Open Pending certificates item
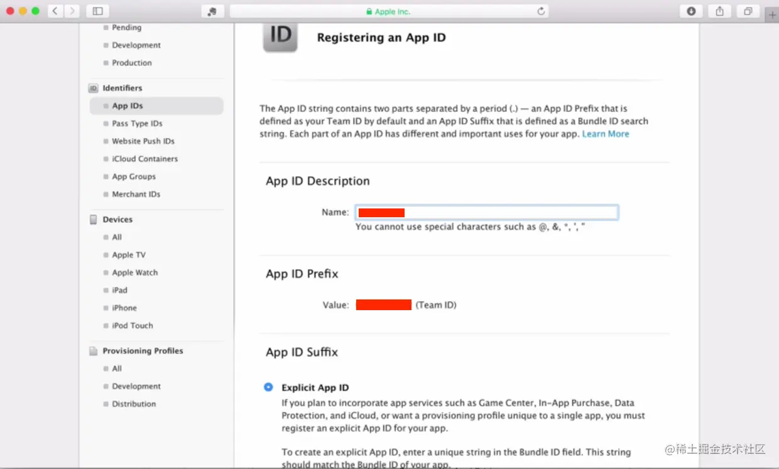779x469 pixels. click(x=126, y=28)
